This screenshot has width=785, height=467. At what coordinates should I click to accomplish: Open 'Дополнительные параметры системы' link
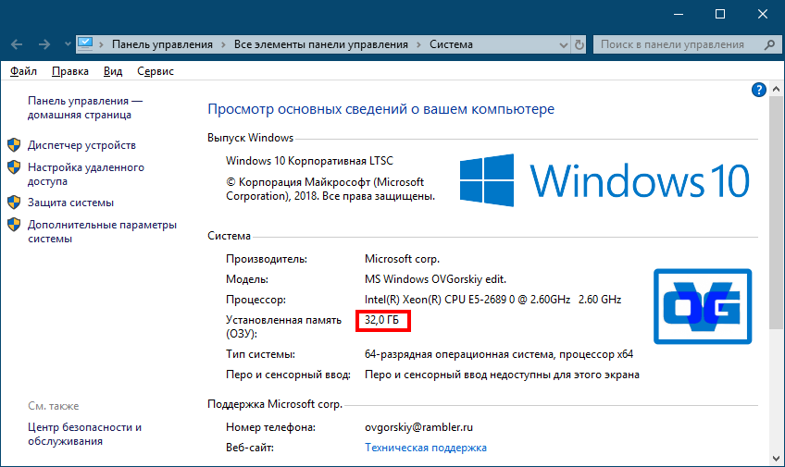102,231
